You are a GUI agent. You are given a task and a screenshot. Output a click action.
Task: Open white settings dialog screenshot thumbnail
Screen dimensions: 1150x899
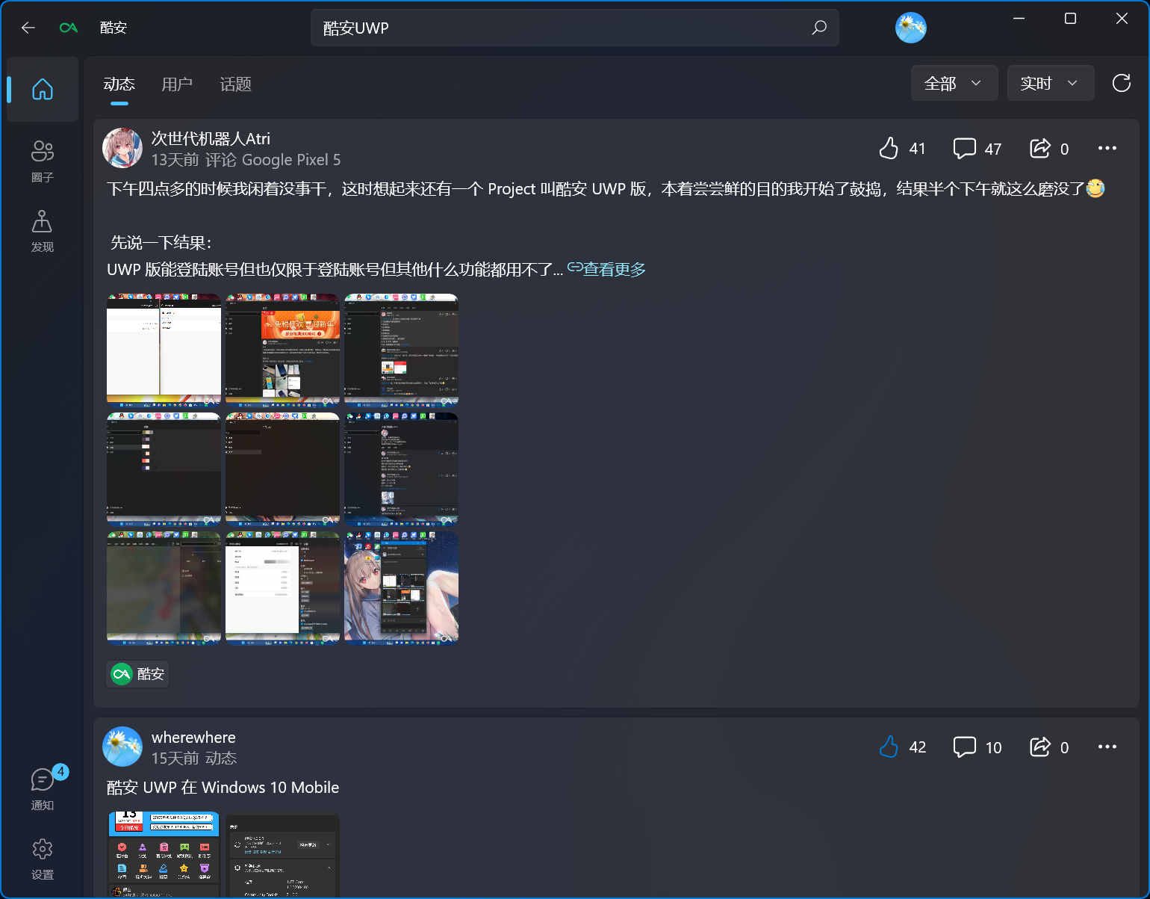[x=283, y=587]
